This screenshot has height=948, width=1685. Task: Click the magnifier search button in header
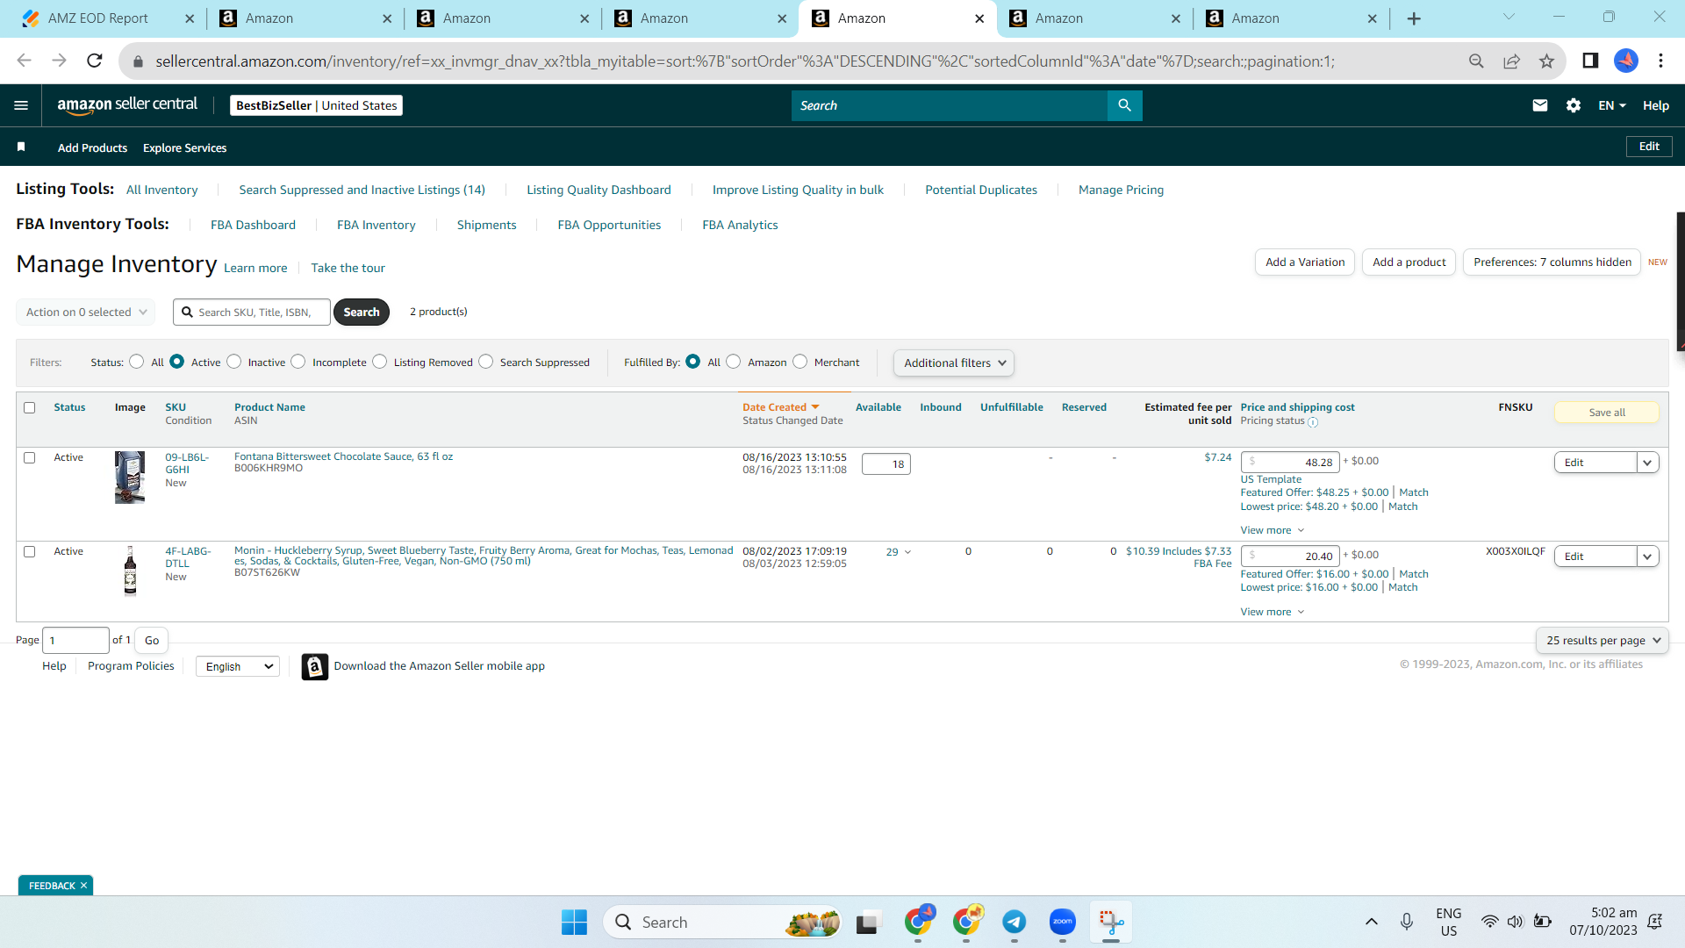(x=1124, y=105)
